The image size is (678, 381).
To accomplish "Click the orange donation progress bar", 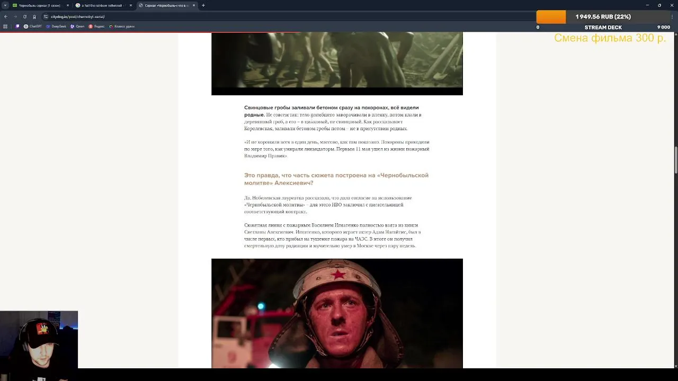I will point(551,17).
